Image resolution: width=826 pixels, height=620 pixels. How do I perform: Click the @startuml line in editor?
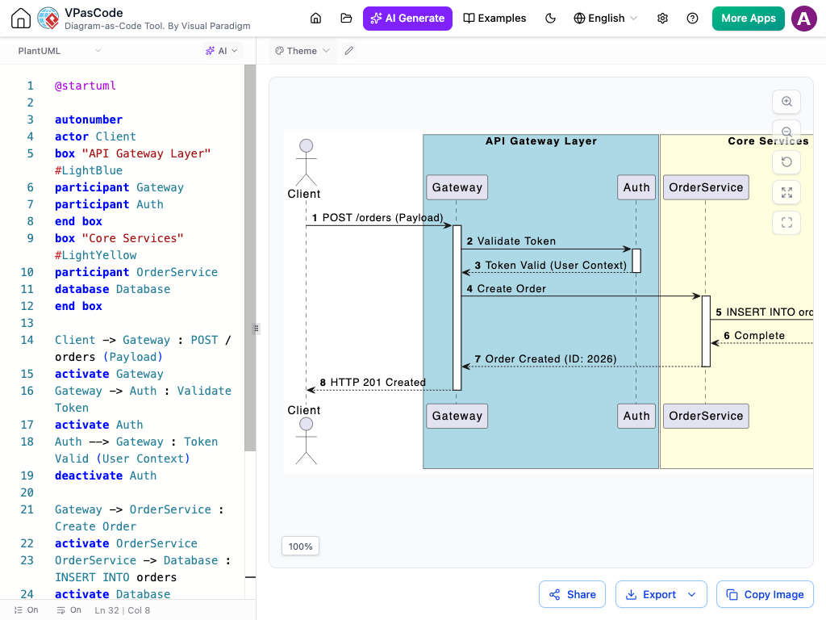click(x=86, y=86)
